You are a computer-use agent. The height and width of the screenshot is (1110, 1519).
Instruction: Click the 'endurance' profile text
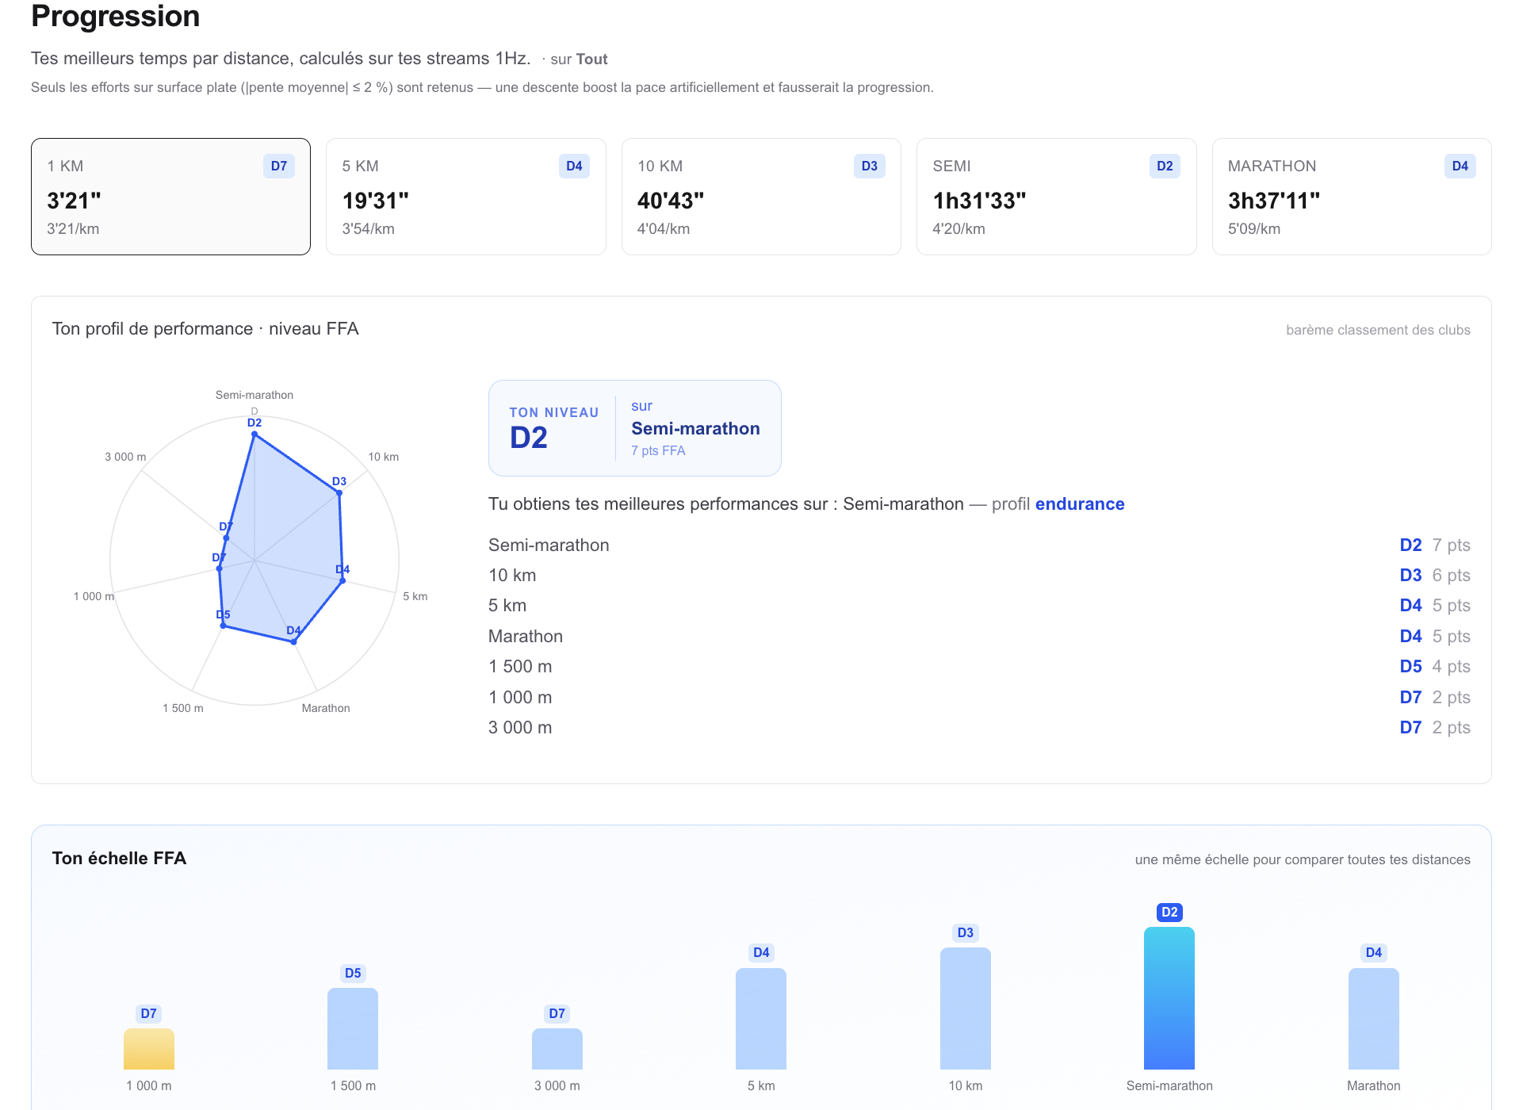1080,504
